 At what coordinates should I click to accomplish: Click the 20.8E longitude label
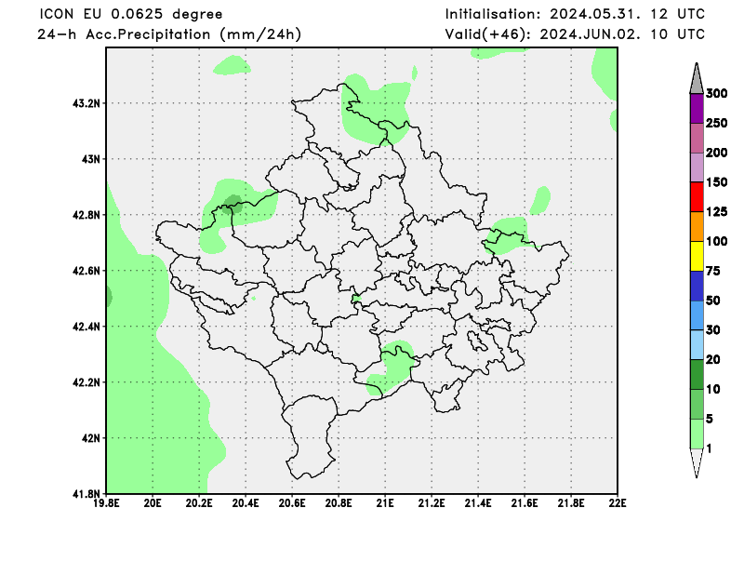339,502
